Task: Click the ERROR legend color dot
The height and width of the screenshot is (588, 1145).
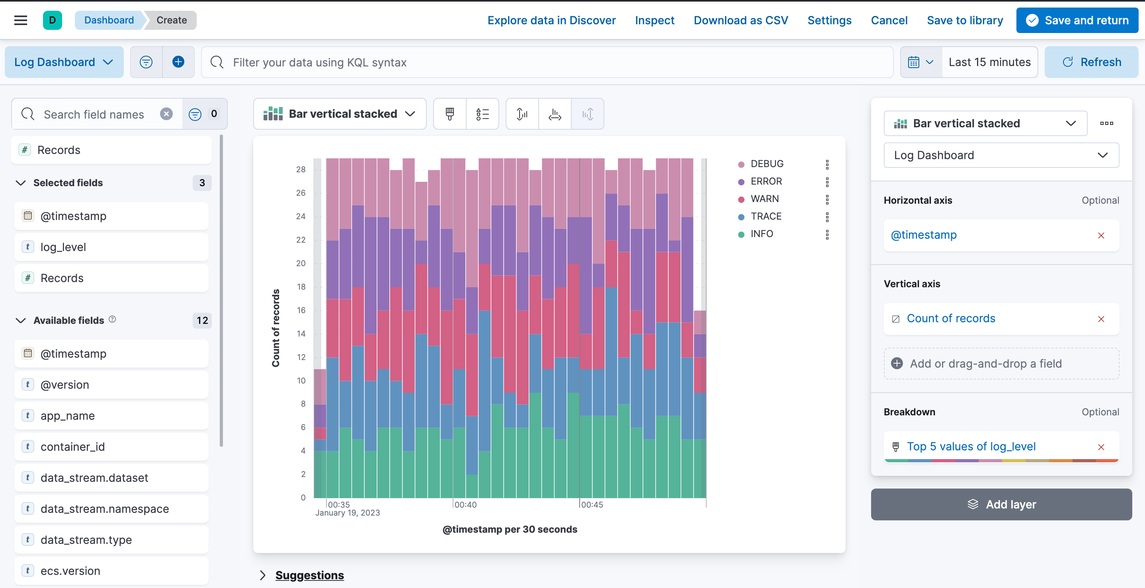Action: point(741,182)
